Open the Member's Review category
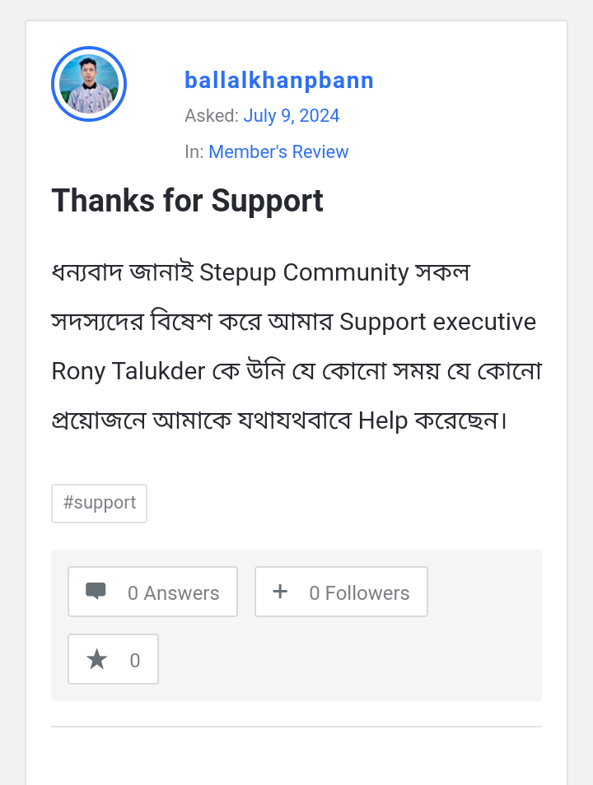 278,152
